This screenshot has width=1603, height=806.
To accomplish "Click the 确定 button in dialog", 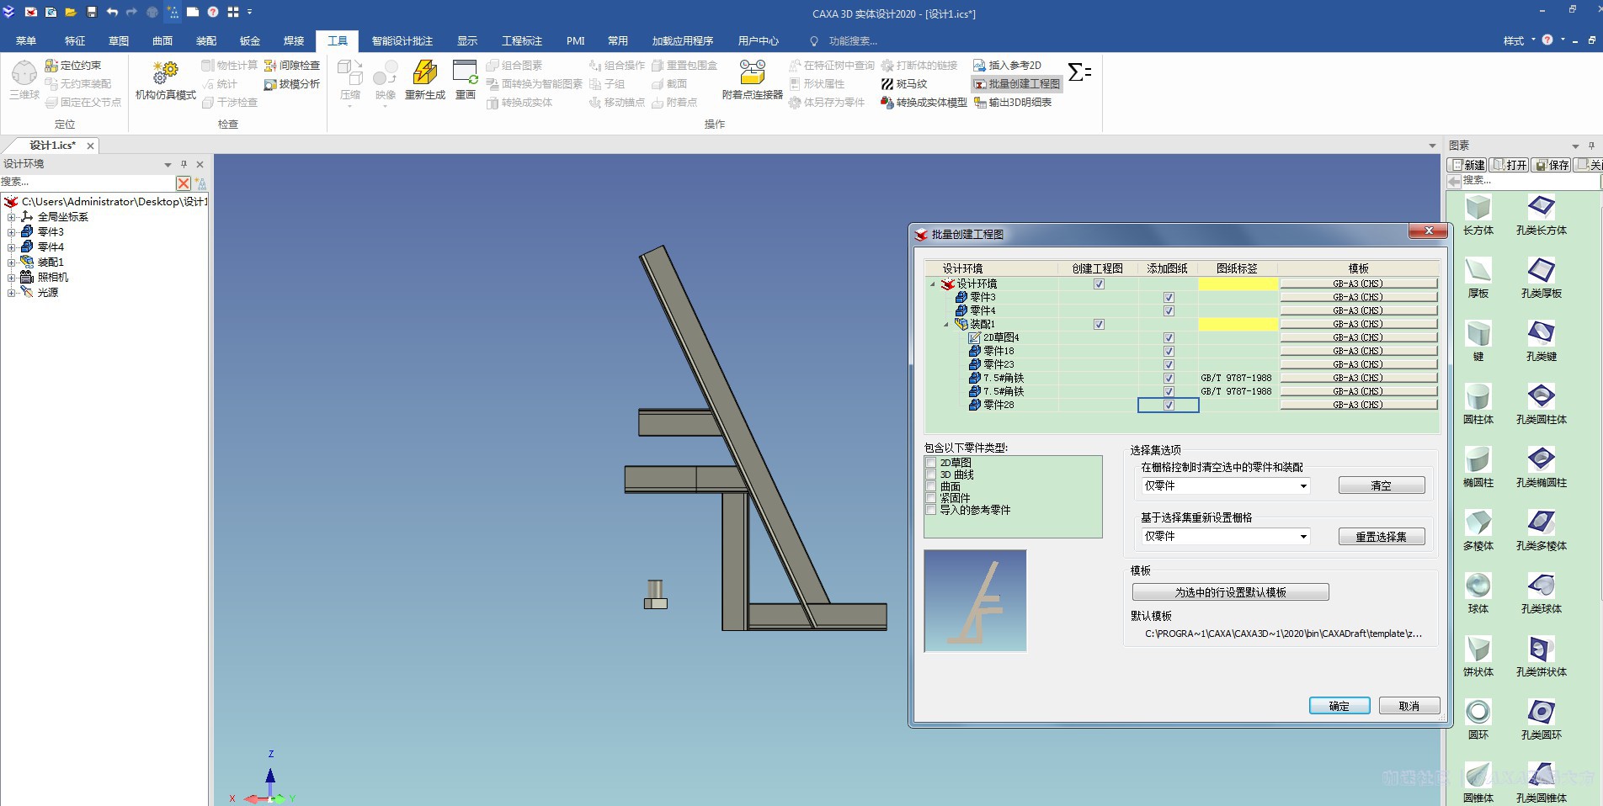I will pyautogui.click(x=1339, y=706).
